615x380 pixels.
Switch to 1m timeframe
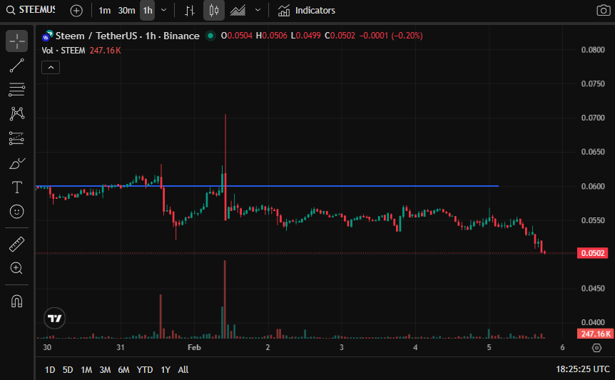[x=104, y=11]
